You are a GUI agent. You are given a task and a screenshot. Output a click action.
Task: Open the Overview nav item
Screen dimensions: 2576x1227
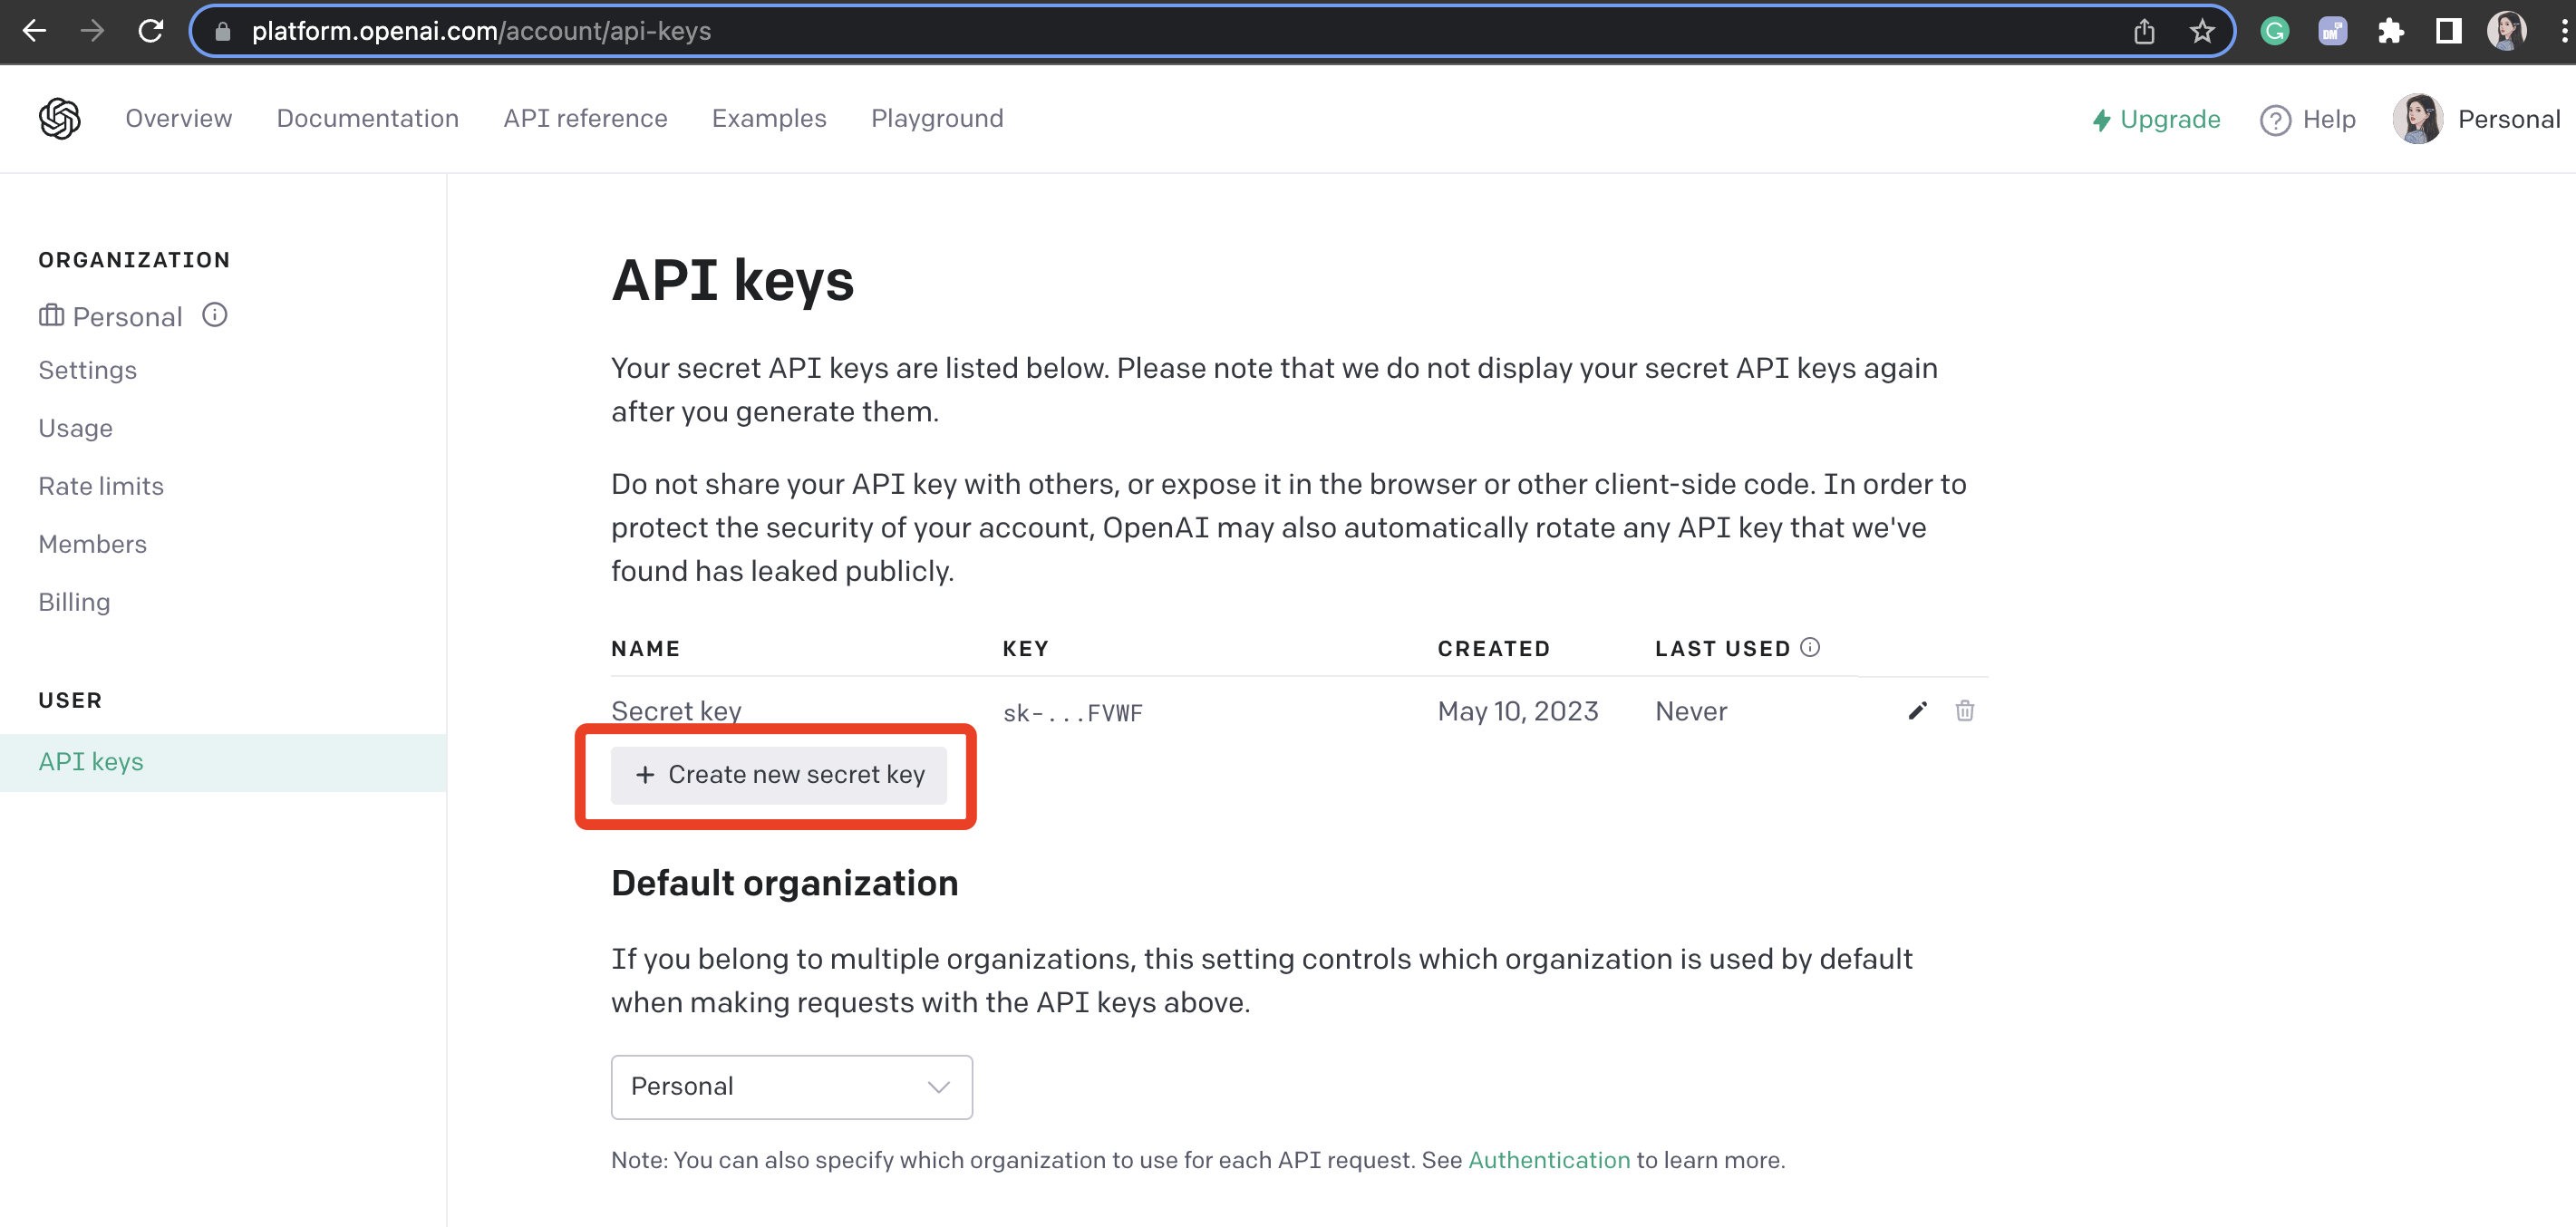click(x=178, y=118)
